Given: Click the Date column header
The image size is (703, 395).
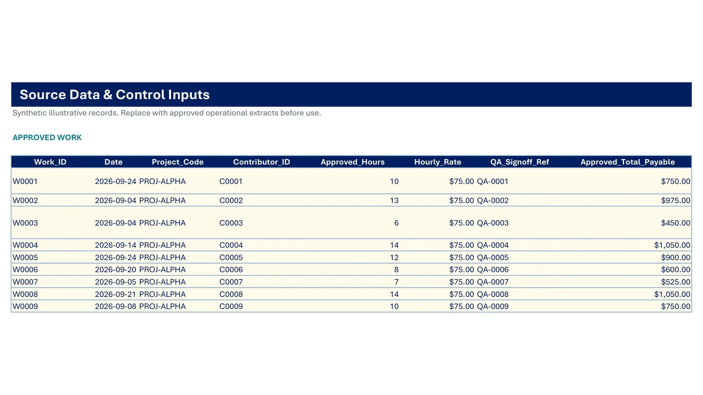Looking at the screenshot, I should pyautogui.click(x=114, y=162).
